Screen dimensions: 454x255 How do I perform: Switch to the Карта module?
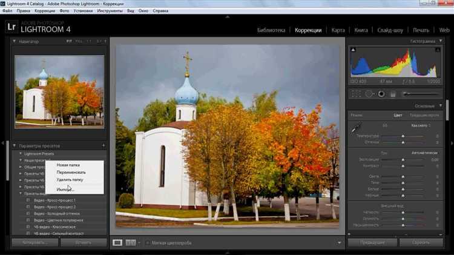click(338, 30)
